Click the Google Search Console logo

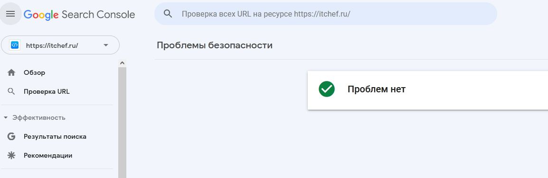(79, 14)
